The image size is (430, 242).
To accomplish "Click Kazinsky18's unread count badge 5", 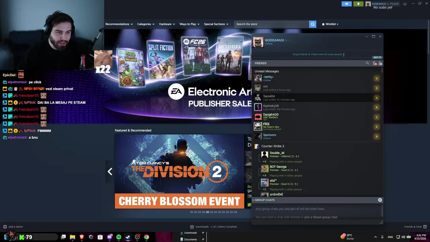I will 377,107.
